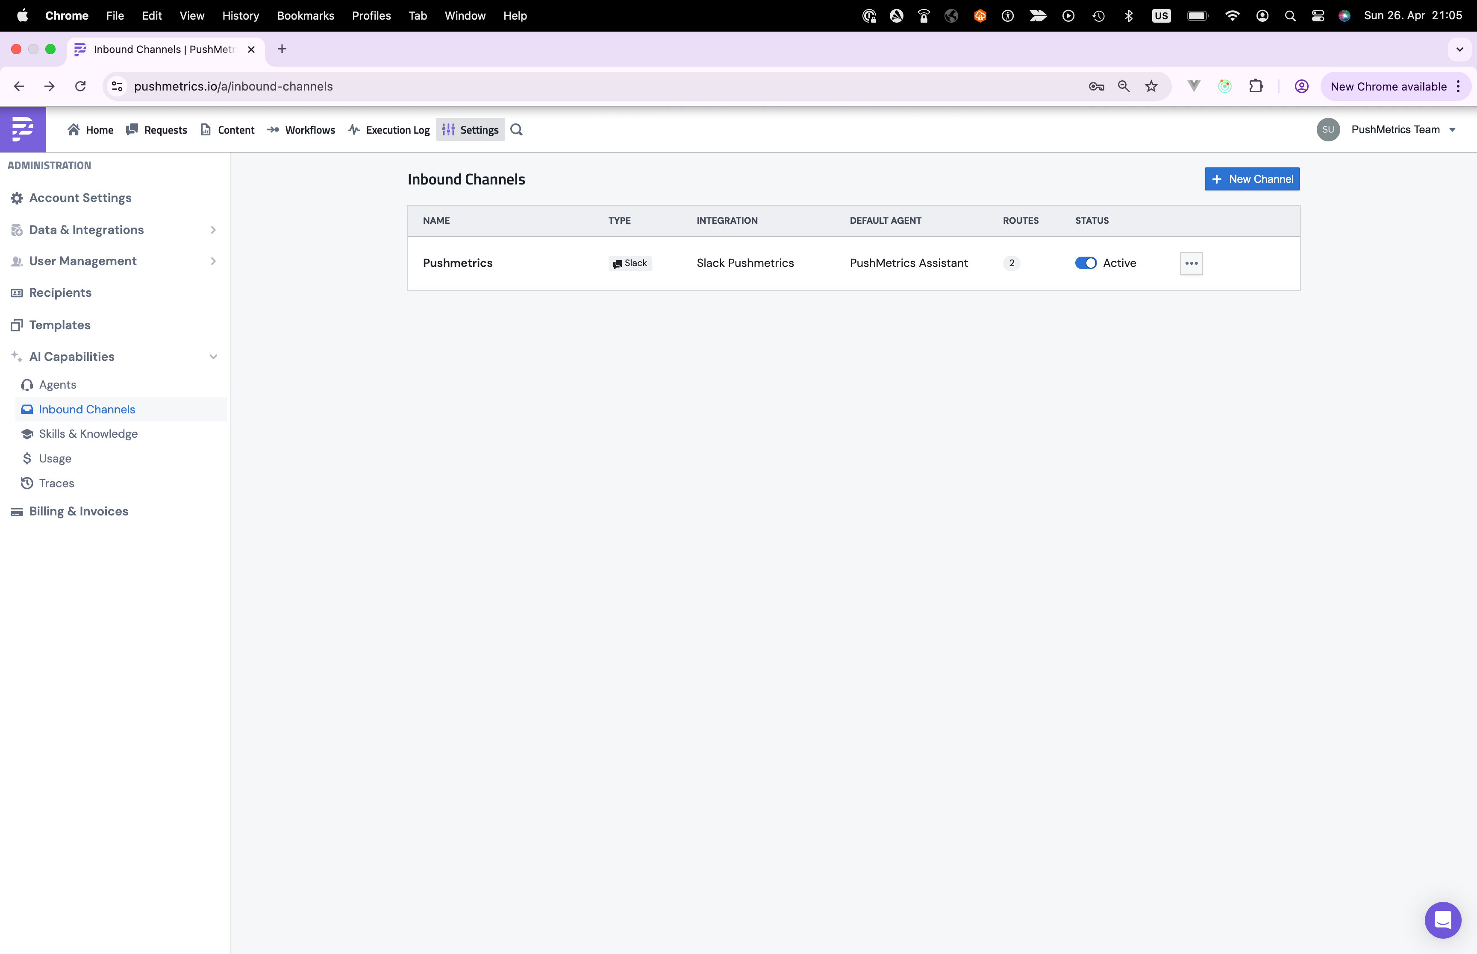This screenshot has width=1477, height=954.
Task: Open the Content tab
Action: (x=227, y=129)
